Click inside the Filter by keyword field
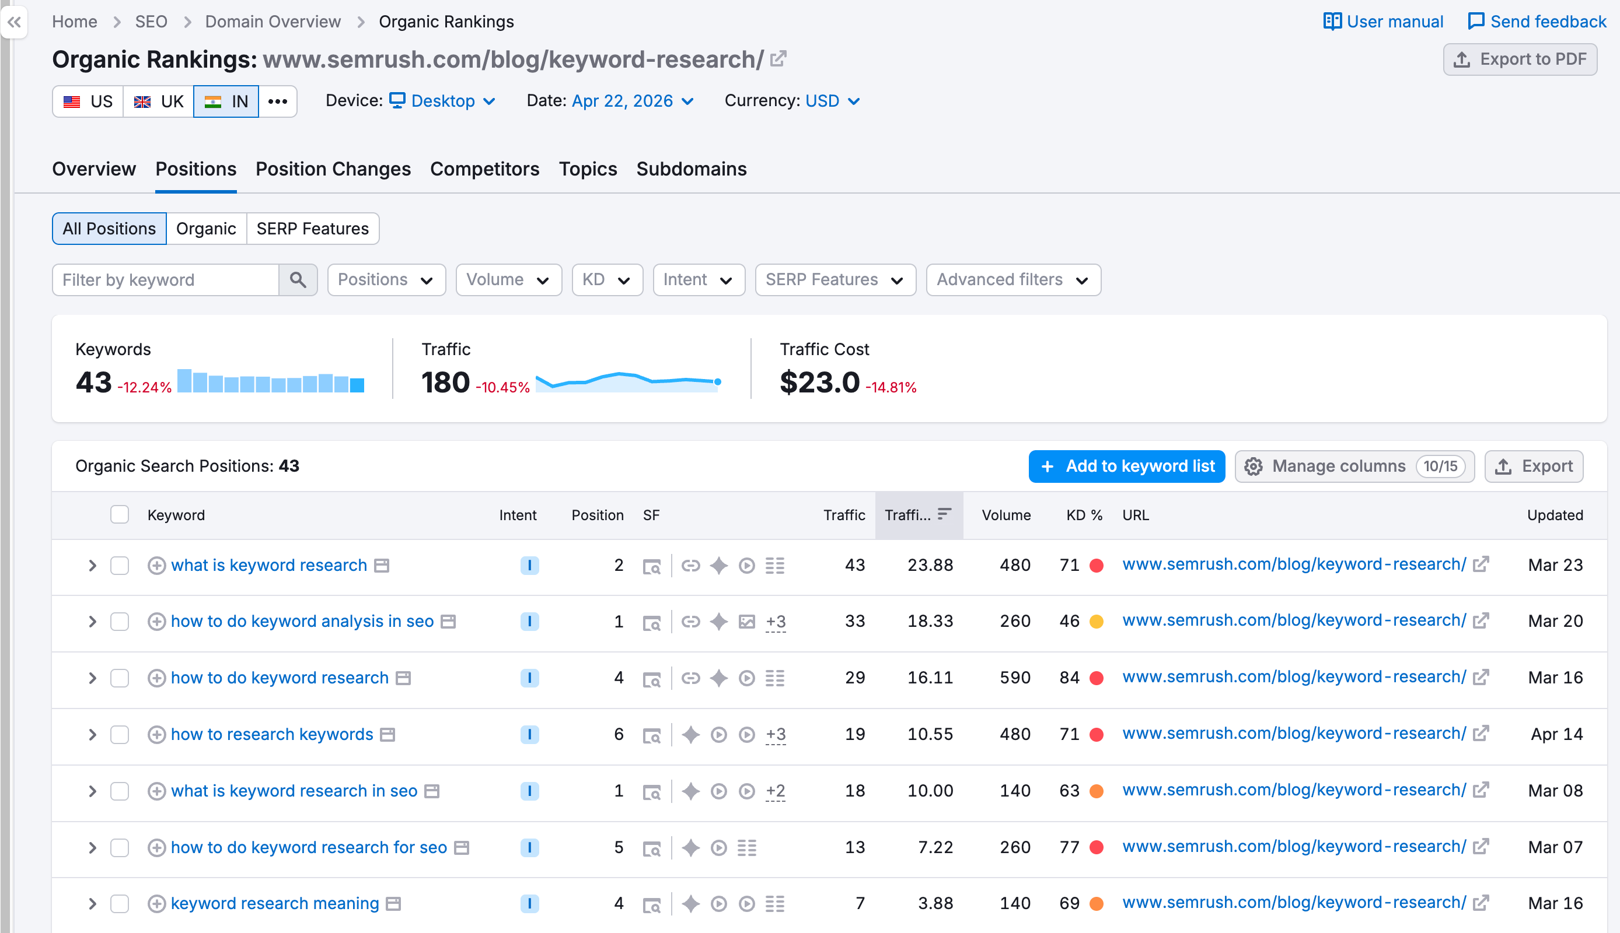This screenshot has width=1620, height=933. click(x=167, y=279)
